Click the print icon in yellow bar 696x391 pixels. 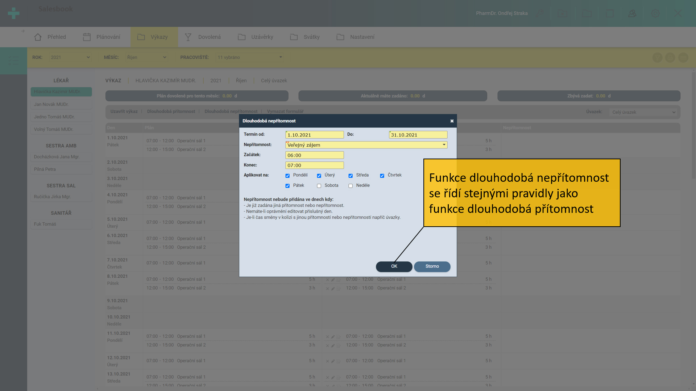point(670,58)
